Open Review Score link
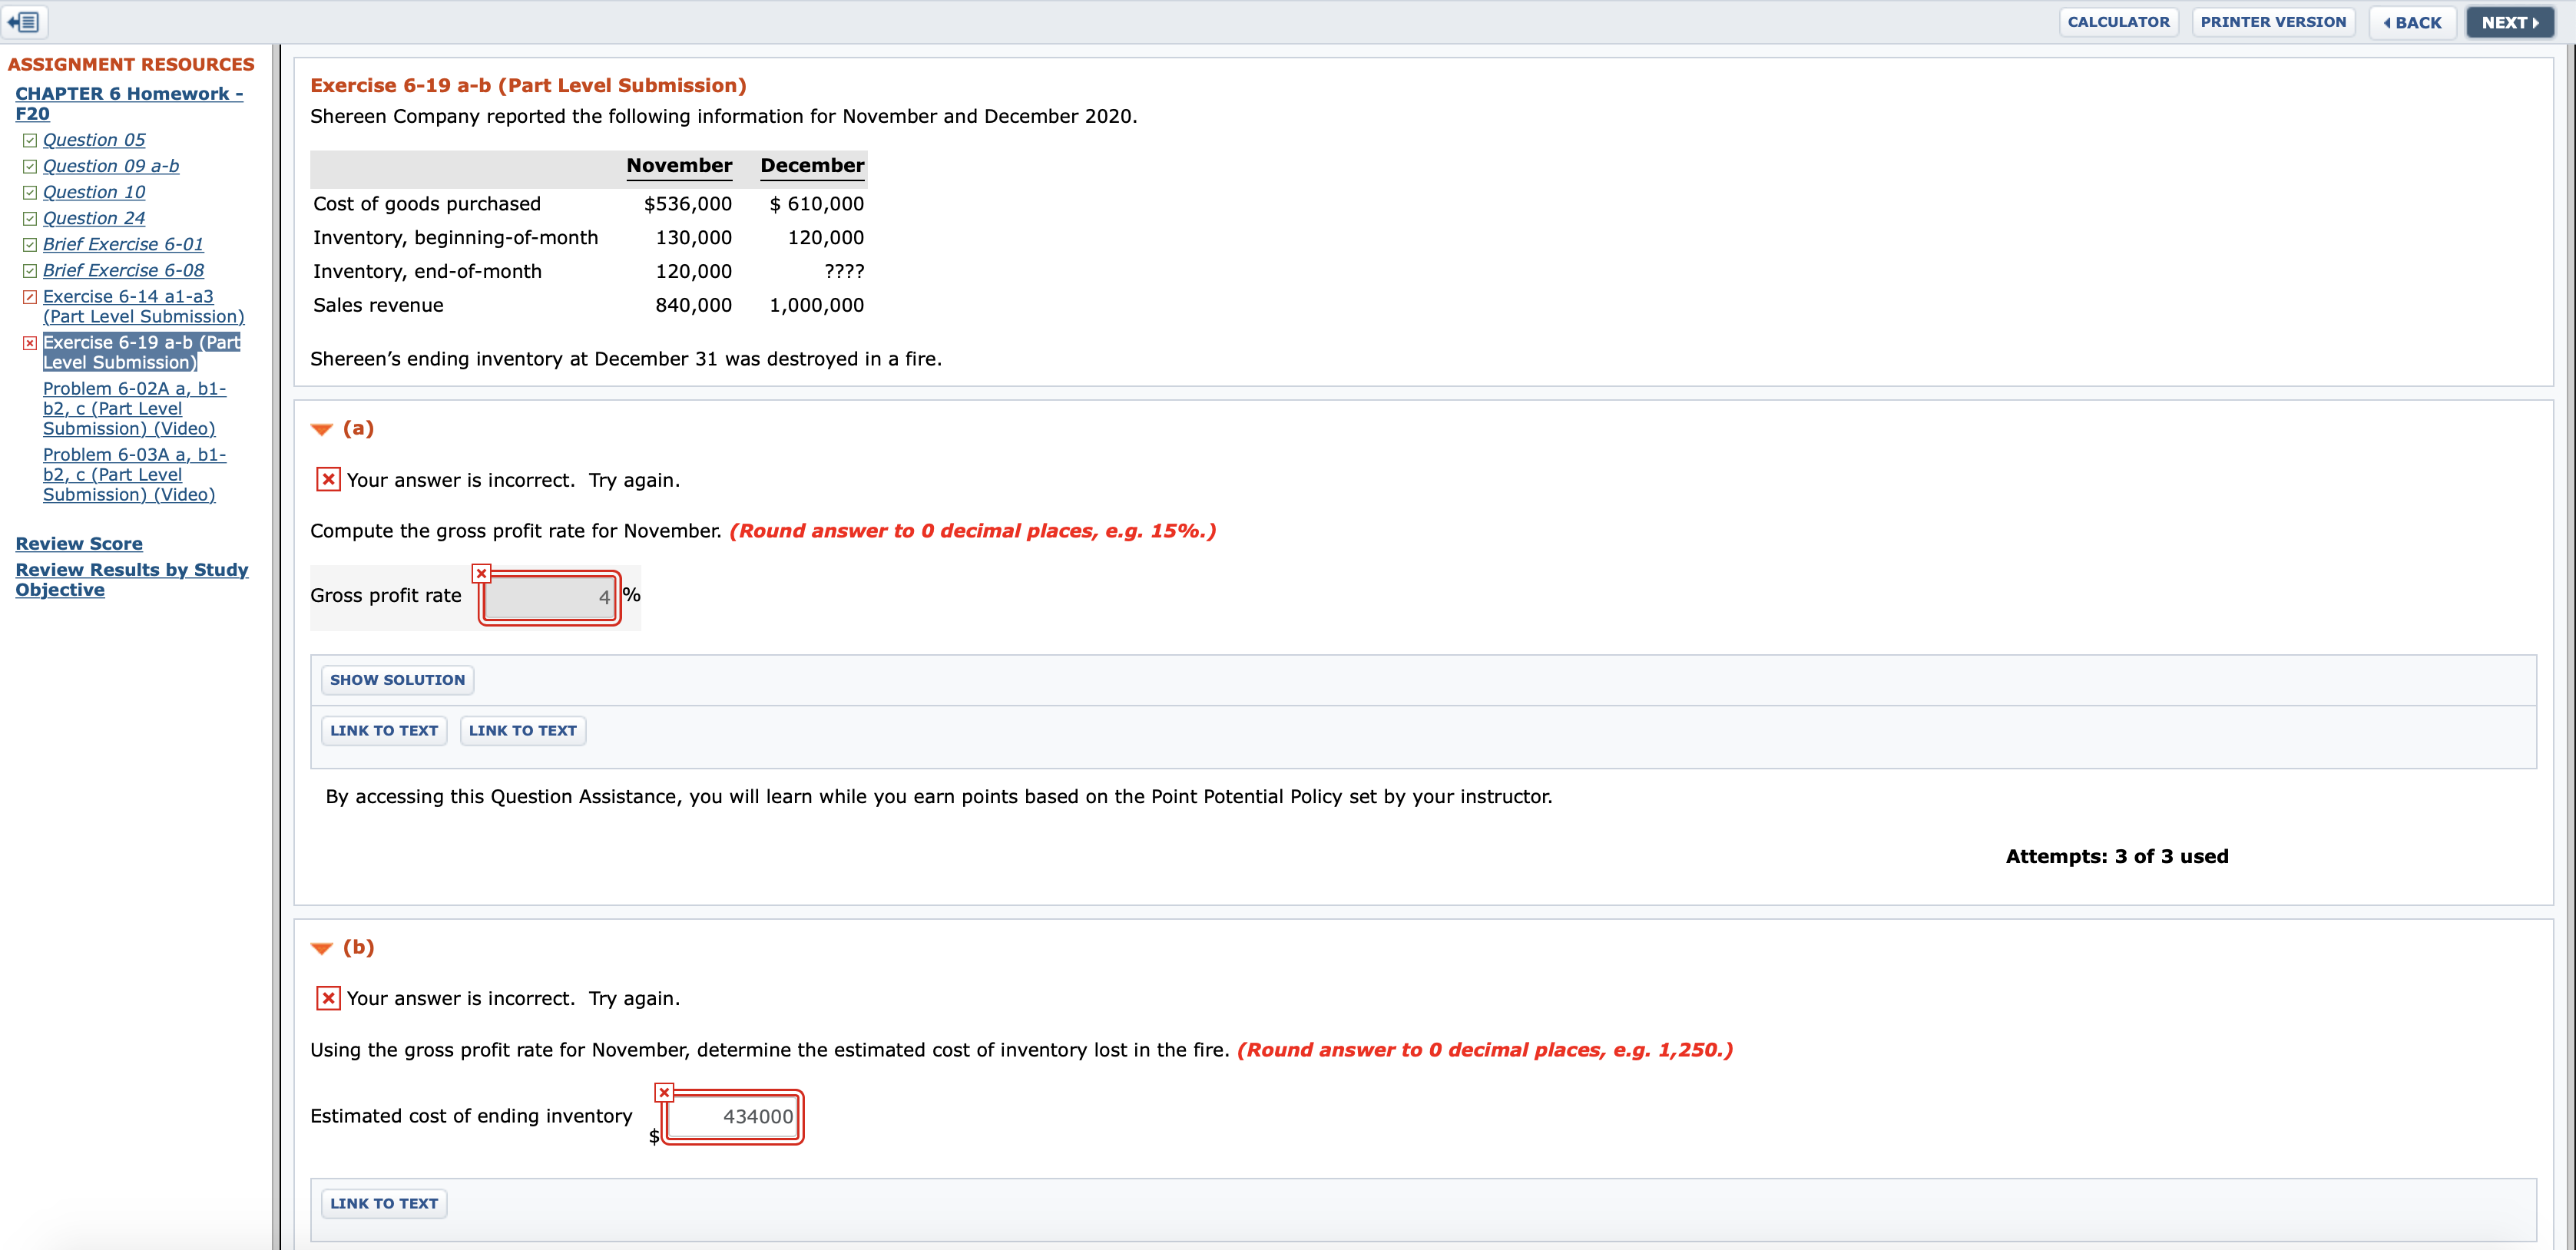Viewport: 2576px width, 1250px height. tap(79, 544)
